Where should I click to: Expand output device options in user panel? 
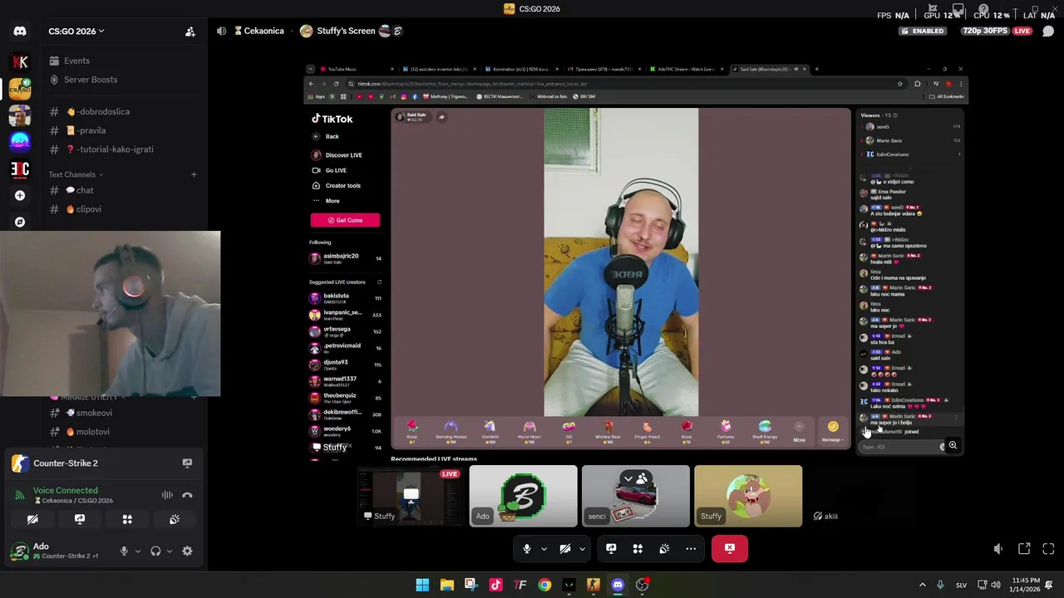tap(170, 551)
